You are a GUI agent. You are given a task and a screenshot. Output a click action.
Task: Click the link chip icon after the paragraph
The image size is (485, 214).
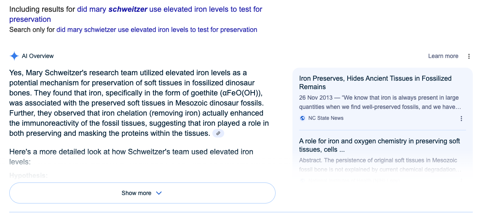pos(218,133)
